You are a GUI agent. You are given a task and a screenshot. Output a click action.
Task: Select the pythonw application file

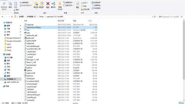coord(61,76)
